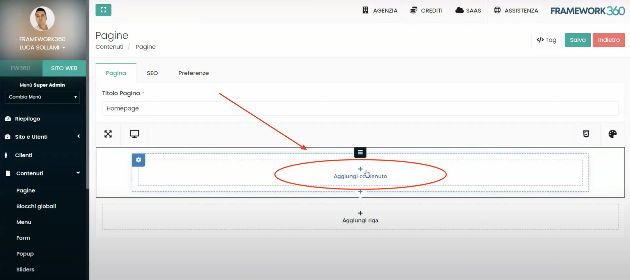The height and width of the screenshot is (280, 630).
Task: Open Sliders in the sidebar
Action: (25, 270)
